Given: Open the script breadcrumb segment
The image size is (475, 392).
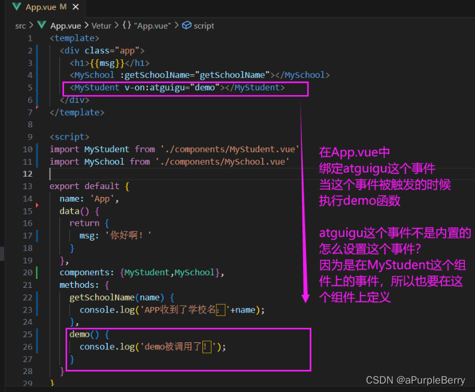Looking at the screenshot, I should pyautogui.click(x=204, y=26).
